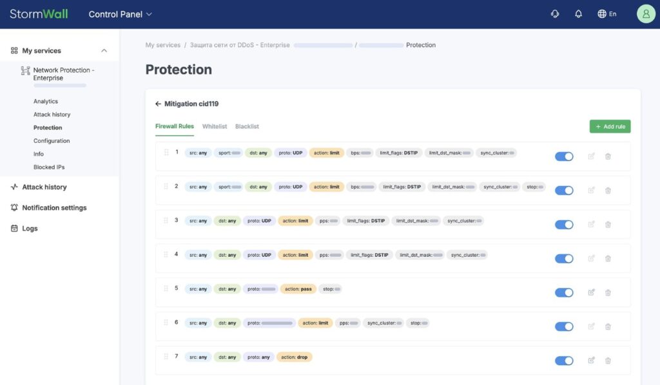
Task: Open the support headset icon
Action: (555, 13)
